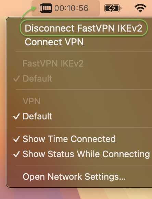Click the lightning bolt in battery indicator
This screenshot has width=152, height=199.
[112, 8]
